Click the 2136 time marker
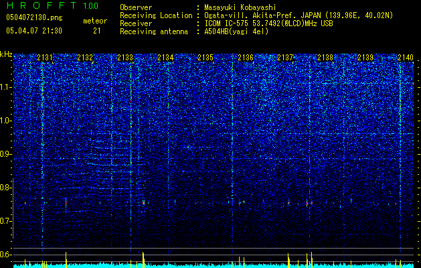The image size is (421, 268). click(x=246, y=58)
